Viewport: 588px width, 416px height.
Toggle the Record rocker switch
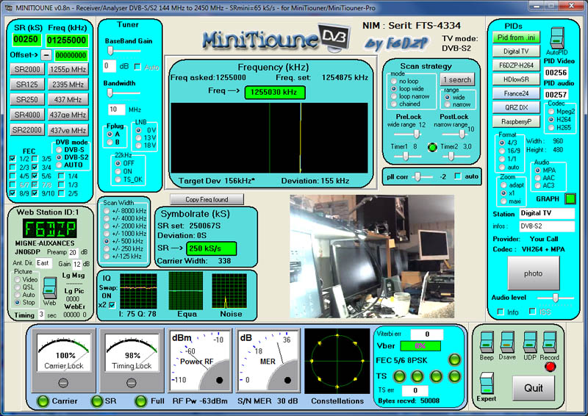[x=549, y=342]
